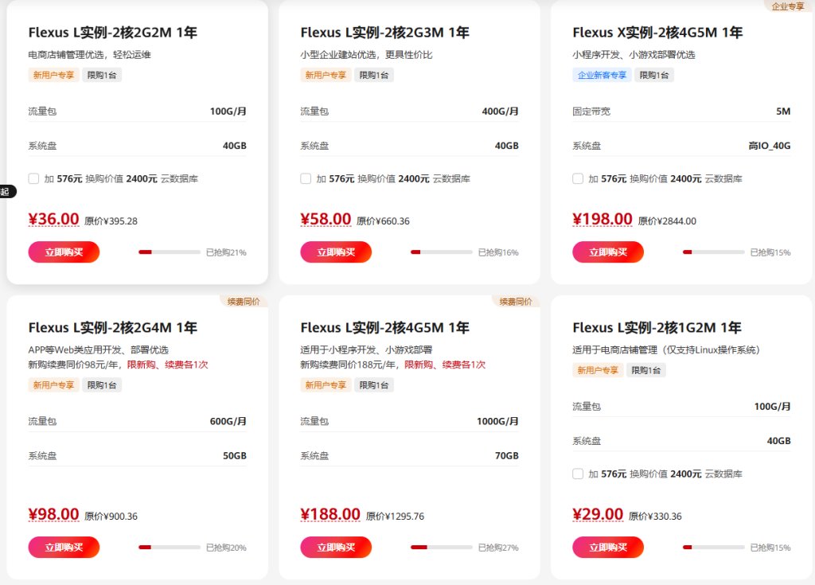Enable cloud database add-on for 2核2G3M plan
The height and width of the screenshot is (585, 815).
[x=306, y=179]
